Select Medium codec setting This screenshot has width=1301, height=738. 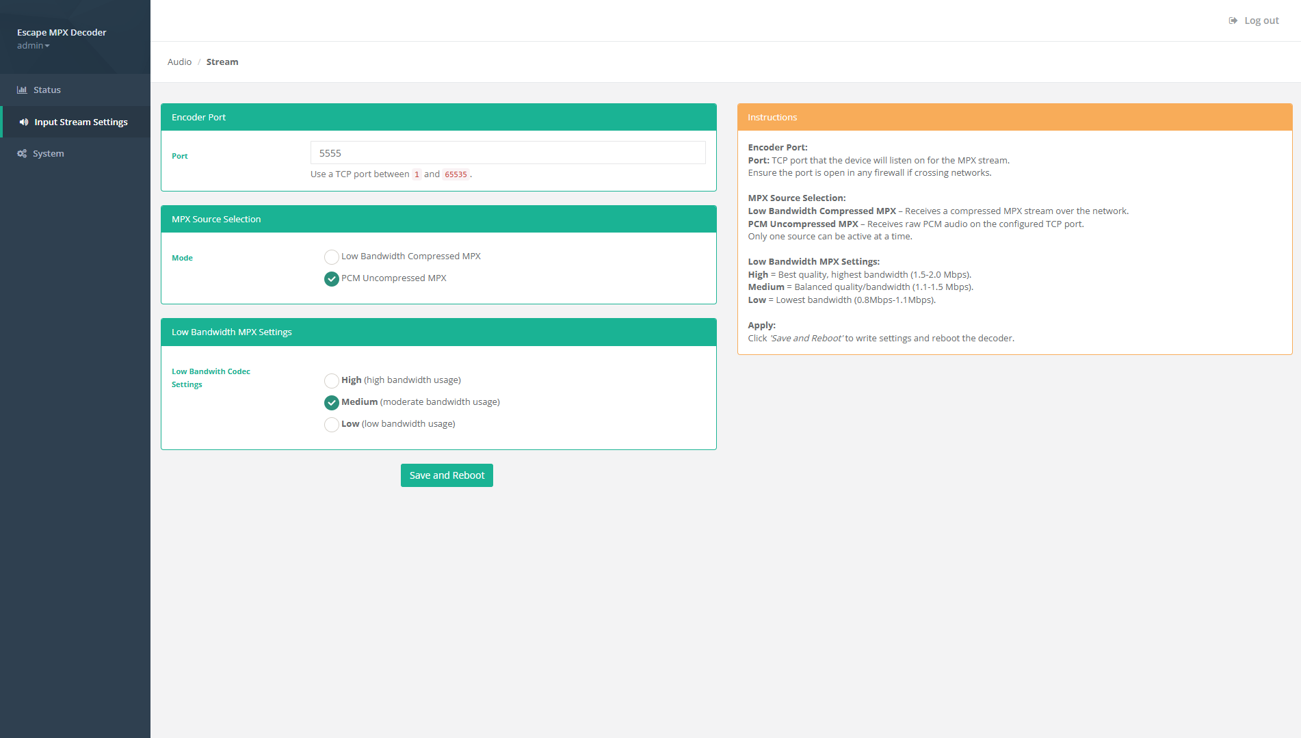click(332, 402)
